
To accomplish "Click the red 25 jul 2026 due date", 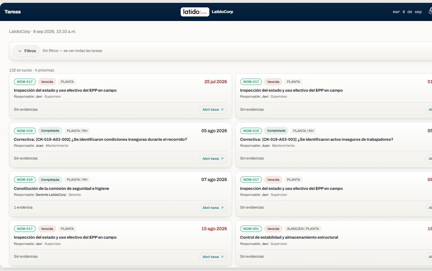I will pyautogui.click(x=216, y=82).
